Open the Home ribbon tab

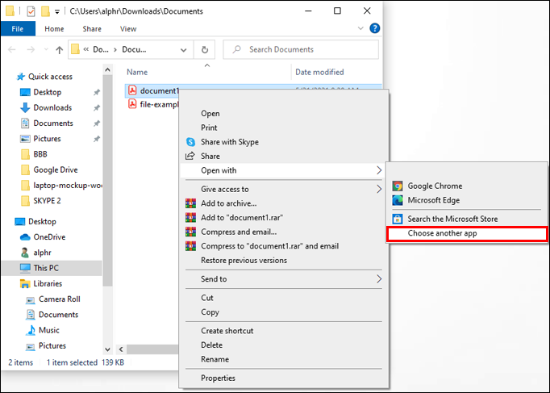click(54, 29)
